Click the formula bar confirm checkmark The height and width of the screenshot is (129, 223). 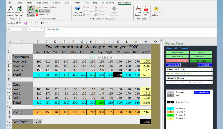click(x=36, y=29)
